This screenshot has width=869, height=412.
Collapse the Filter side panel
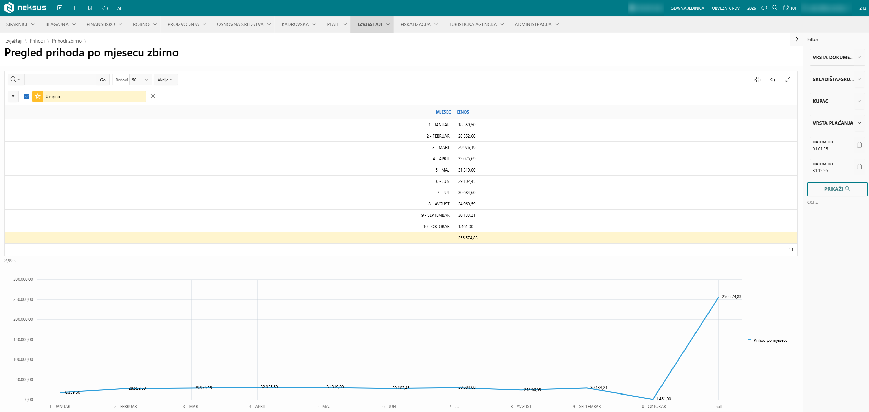(x=797, y=39)
